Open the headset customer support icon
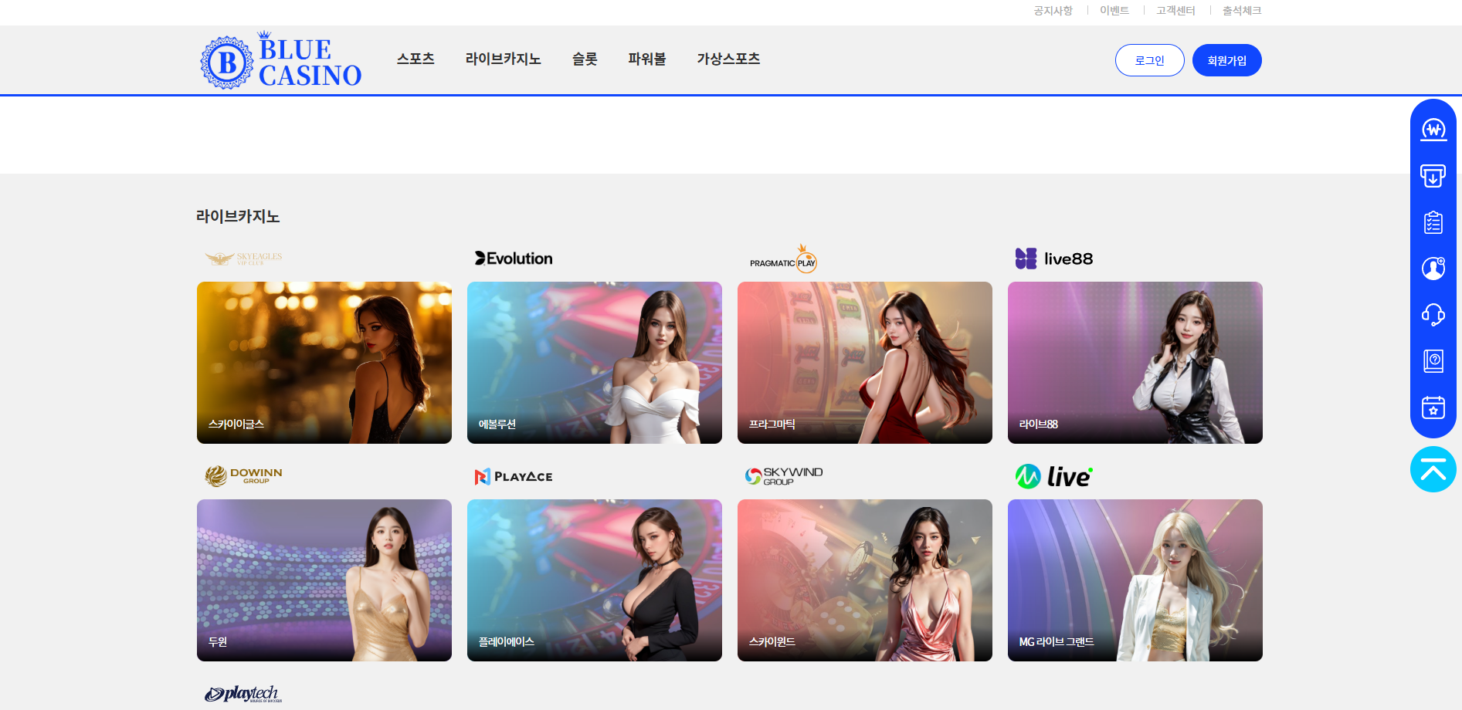1462x710 pixels. [1433, 315]
